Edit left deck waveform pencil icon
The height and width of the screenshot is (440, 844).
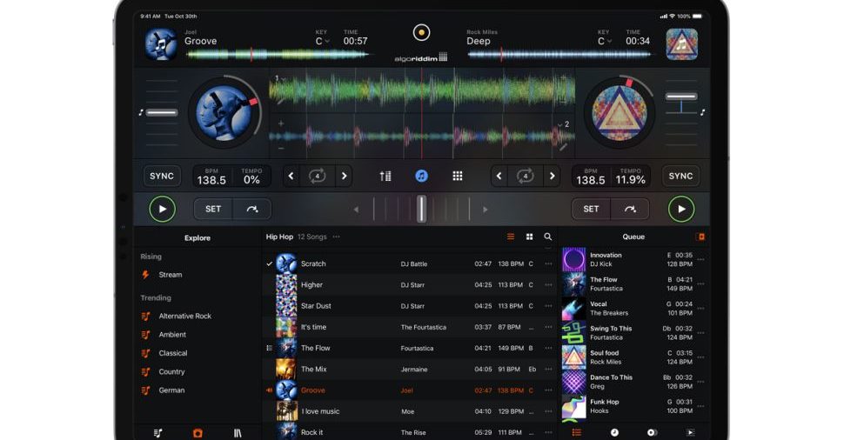coord(280,101)
